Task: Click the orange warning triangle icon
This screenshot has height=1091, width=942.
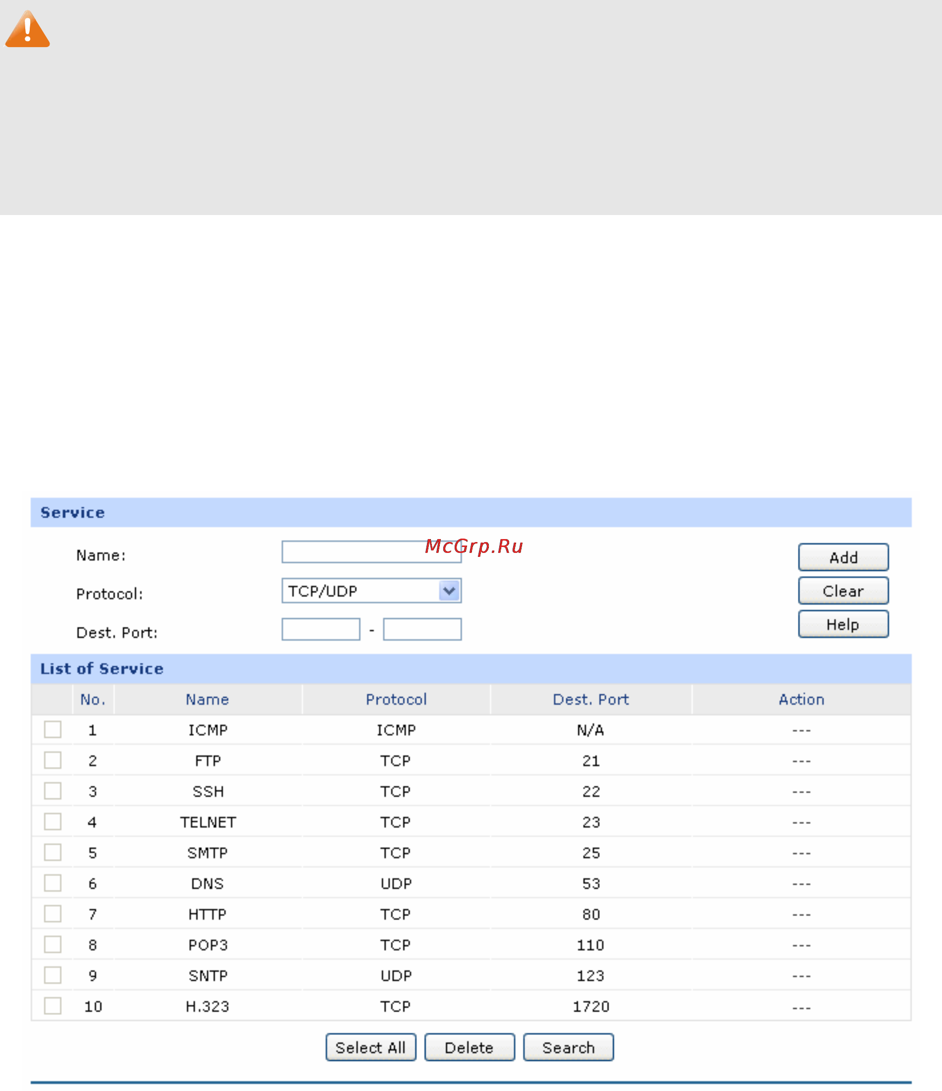Action: pos(27,30)
